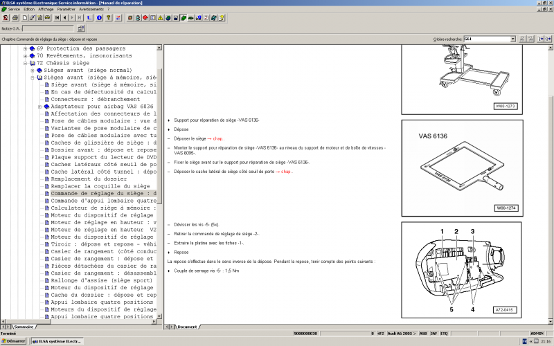This screenshot has height=346, width=554.
Task: Click the yellow warning triangle icon
Action: click(160, 17)
